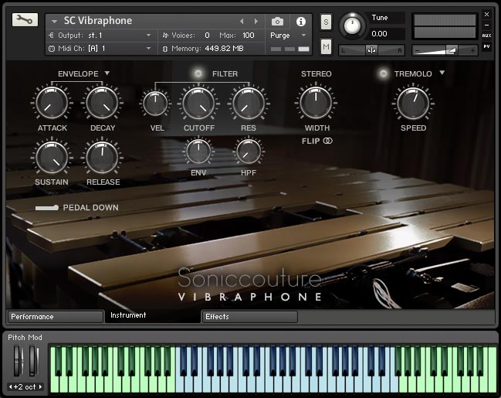Toggle the PEDAL DOWN switch
The height and width of the screenshot is (398, 501).
click(47, 208)
